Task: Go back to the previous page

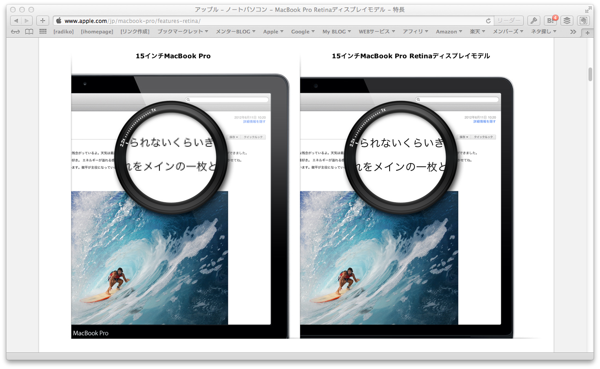Action: point(16,21)
